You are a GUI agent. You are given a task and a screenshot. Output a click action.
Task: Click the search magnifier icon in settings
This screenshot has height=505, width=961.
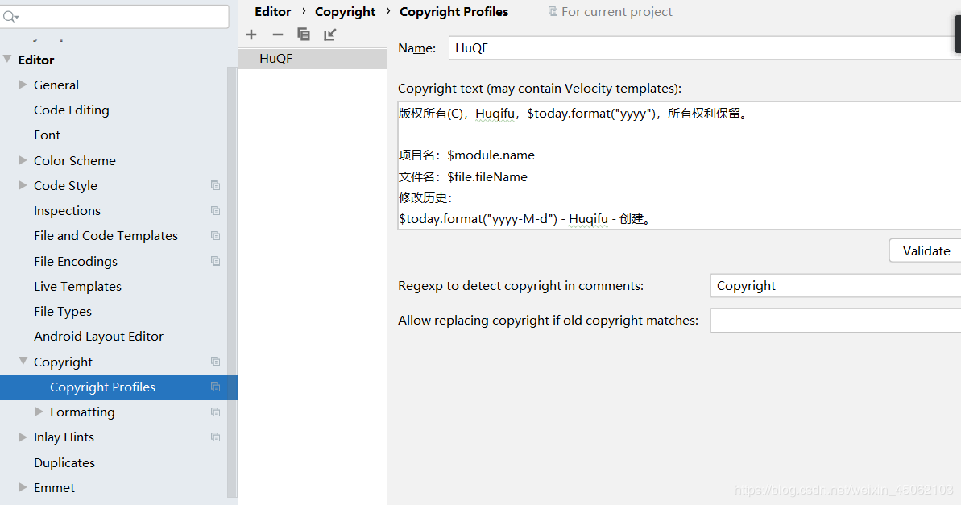[10, 17]
